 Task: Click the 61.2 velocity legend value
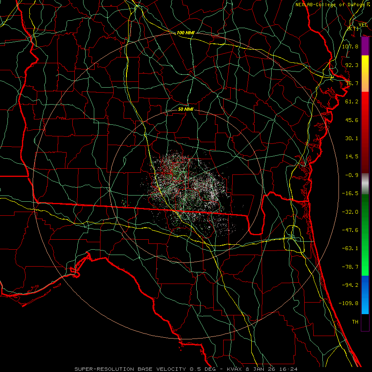point(352,102)
